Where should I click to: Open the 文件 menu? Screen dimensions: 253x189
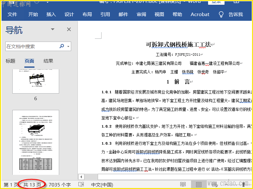coord(12,14)
